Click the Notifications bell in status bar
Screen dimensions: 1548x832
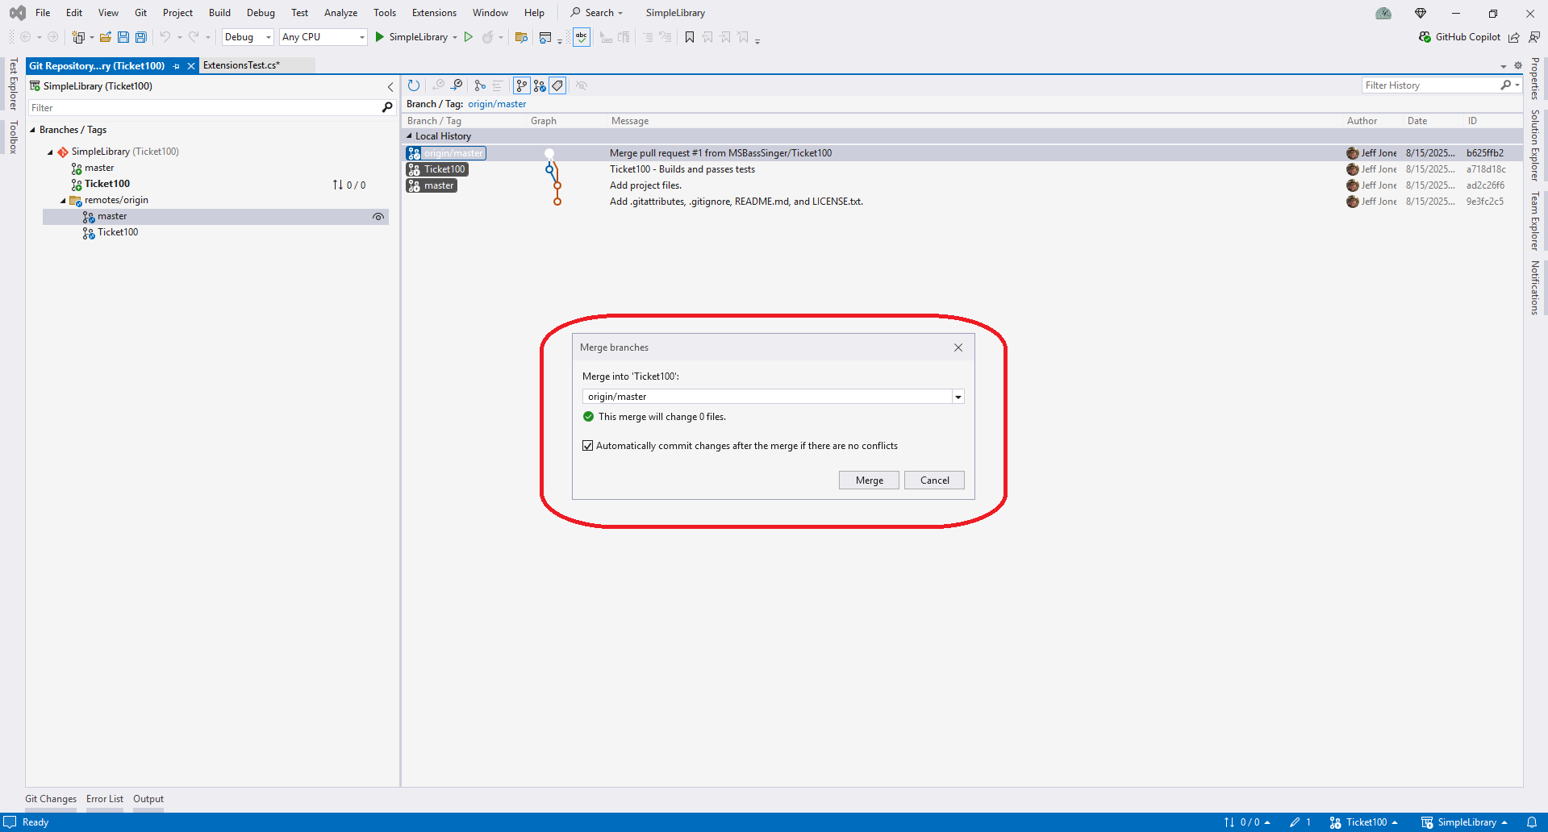click(x=1531, y=822)
